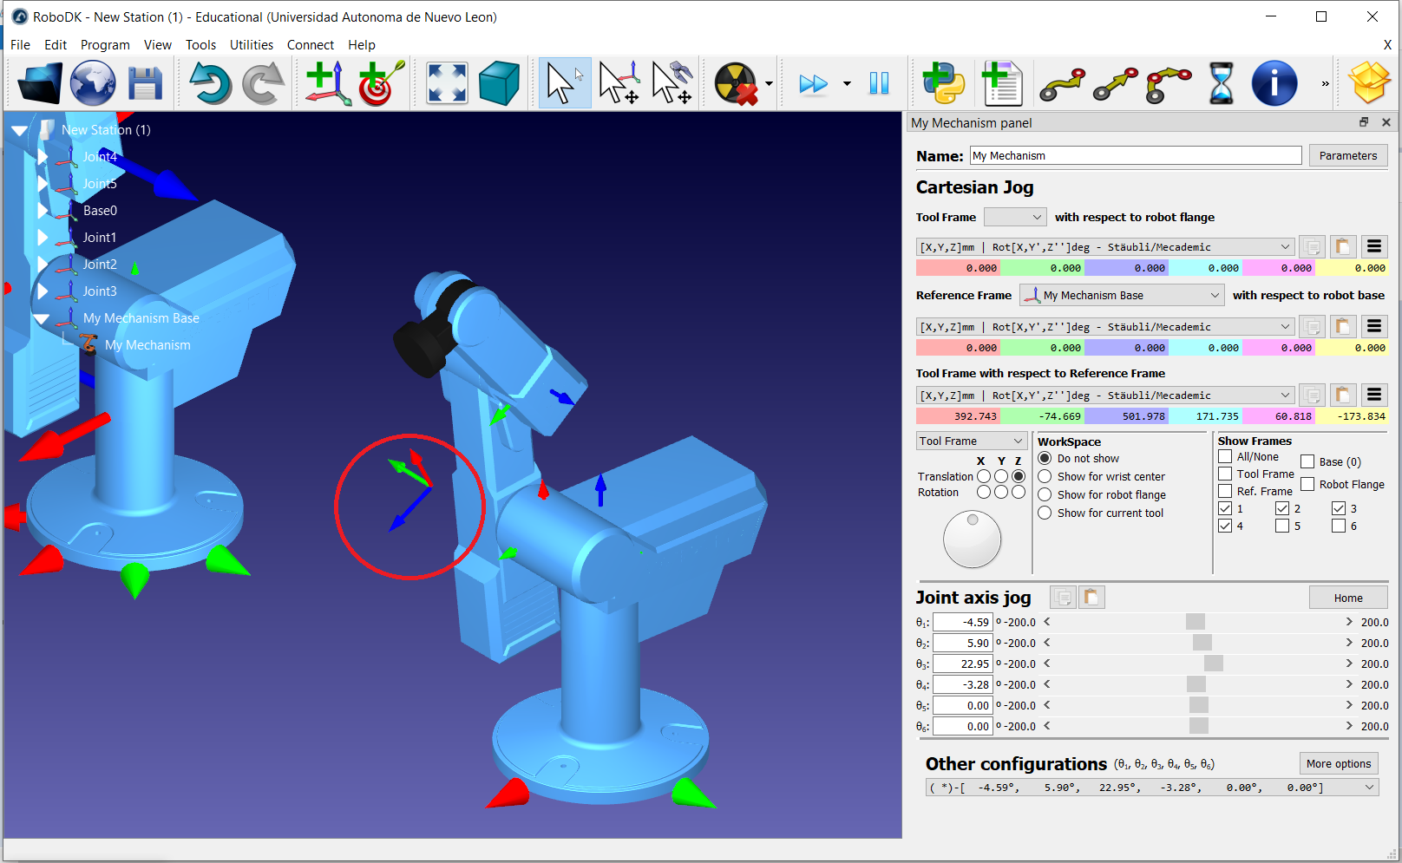1402x863 pixels.
Task: Click the Save Station floppy disk icon
Action: (x=145, y=84)
